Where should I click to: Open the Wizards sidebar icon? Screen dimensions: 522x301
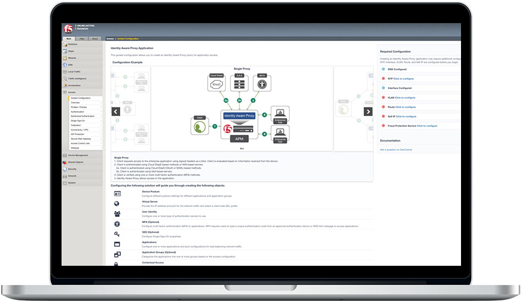(65, 58)
